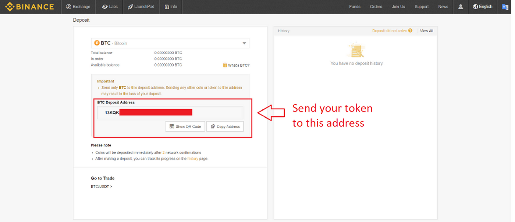Screen dimensions: 515x222
Task: Open the Labs menu item
Action: pyautogui.click(x=109, y=7)
